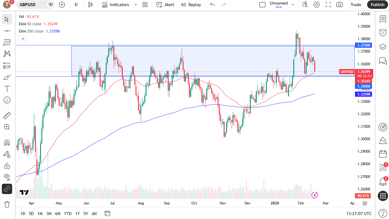Open the Fibonacci retracement tools

(x=7, y=42)
